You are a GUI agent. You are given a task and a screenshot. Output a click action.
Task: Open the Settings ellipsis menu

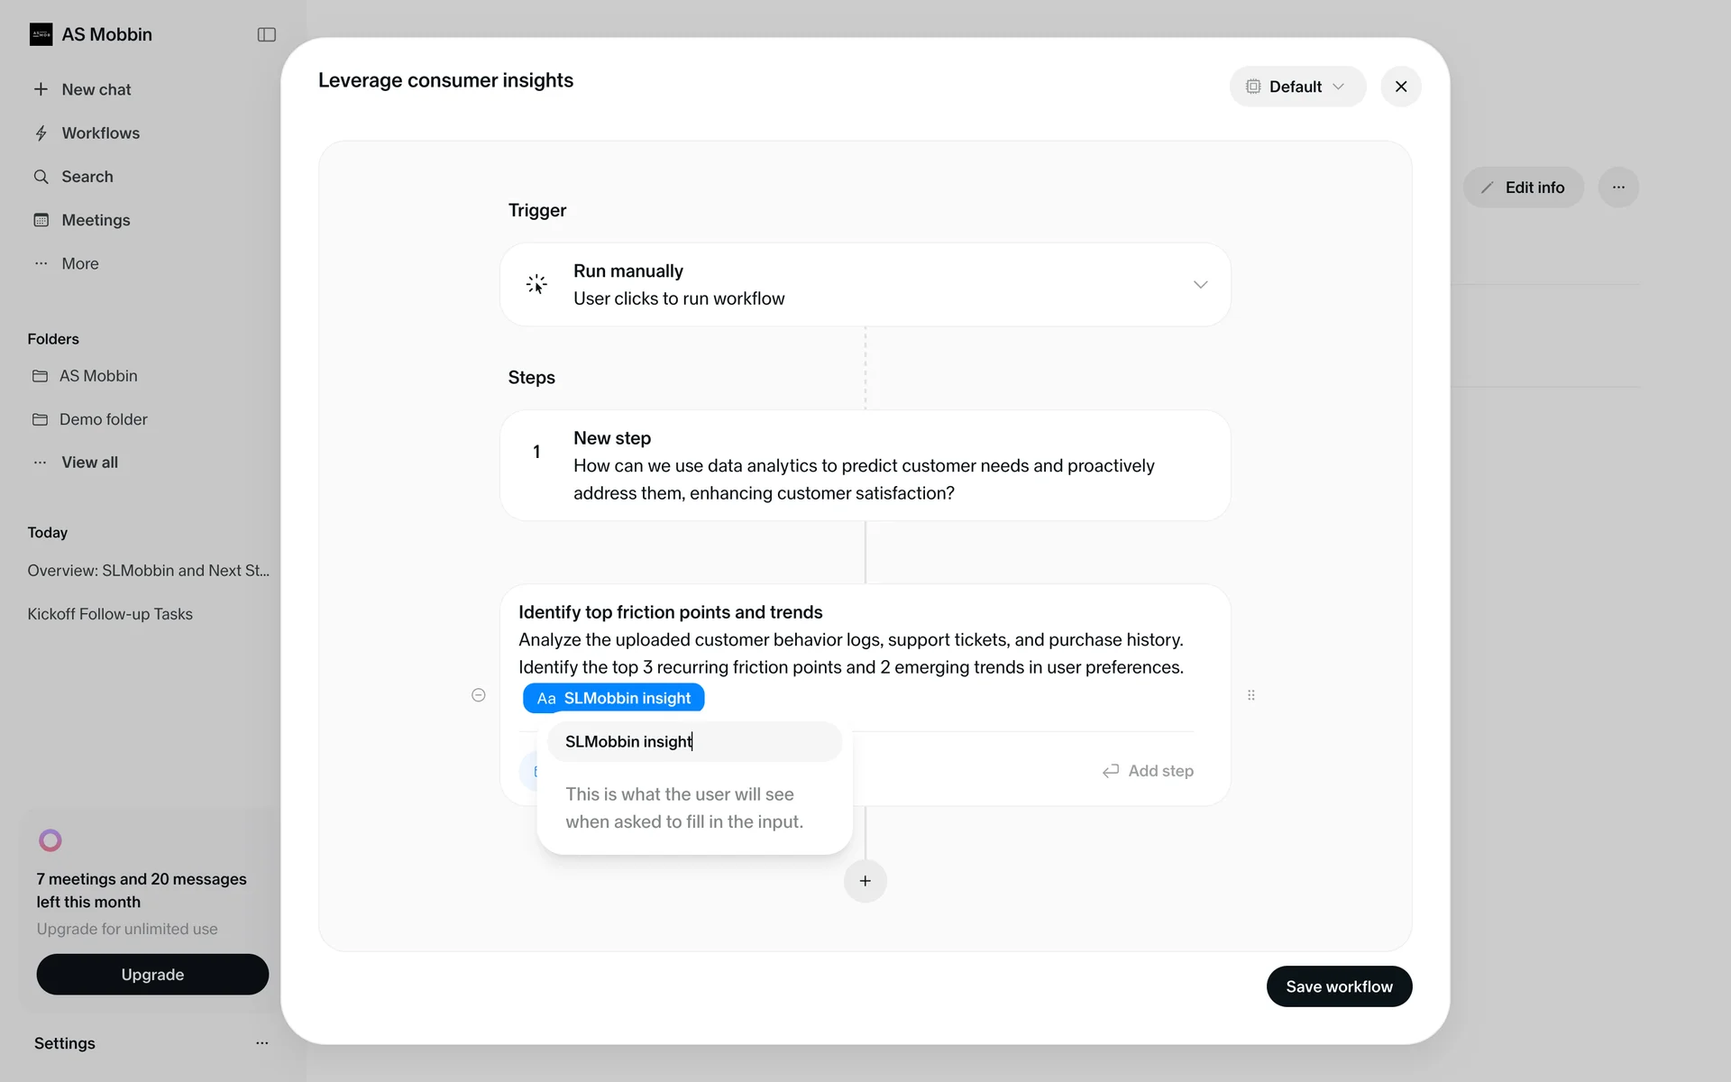(x=262, y=1043)
